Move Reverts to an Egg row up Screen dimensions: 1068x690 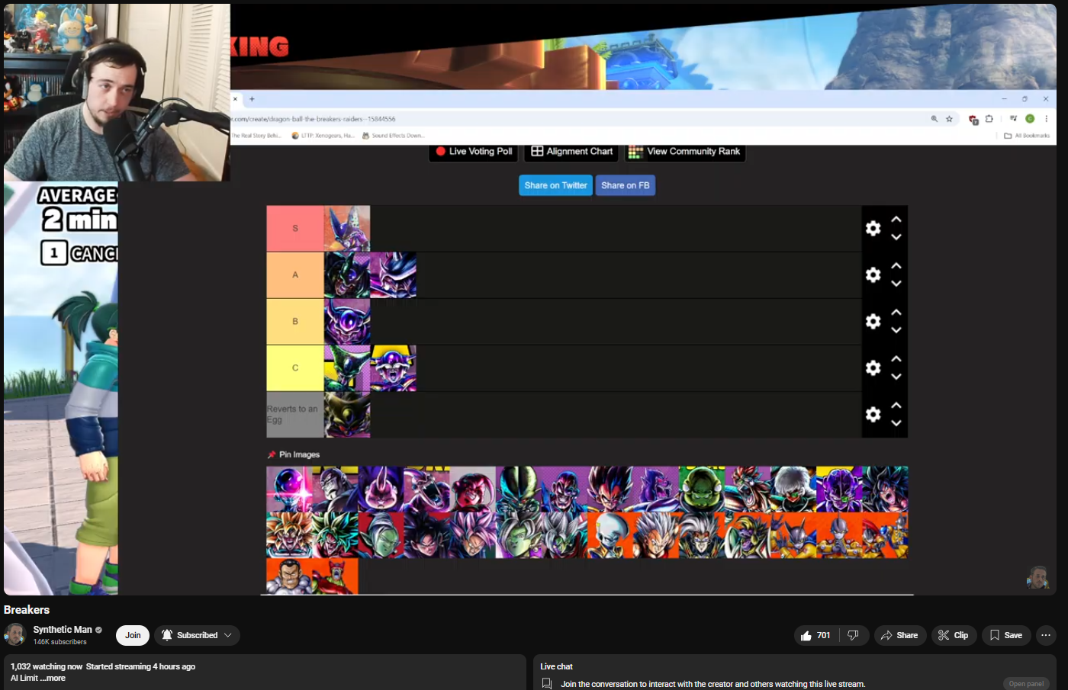click(x=896, y=406)
